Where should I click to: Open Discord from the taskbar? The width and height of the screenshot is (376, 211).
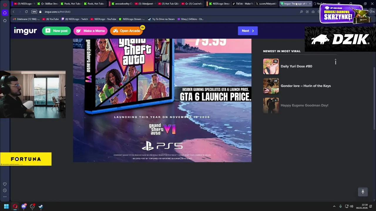coord(24,206)
